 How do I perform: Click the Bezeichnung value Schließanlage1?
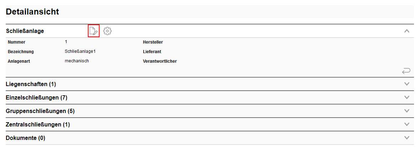pos(80,51)
